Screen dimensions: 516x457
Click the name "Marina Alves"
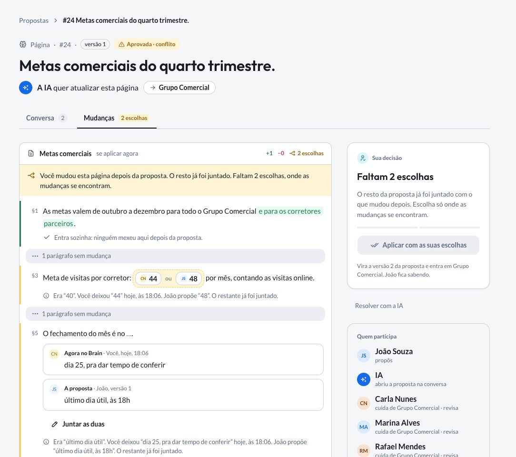(397, 423)
